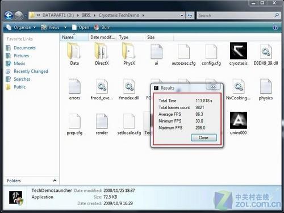
Task: Open the Data folder
Action: point(74,54)
